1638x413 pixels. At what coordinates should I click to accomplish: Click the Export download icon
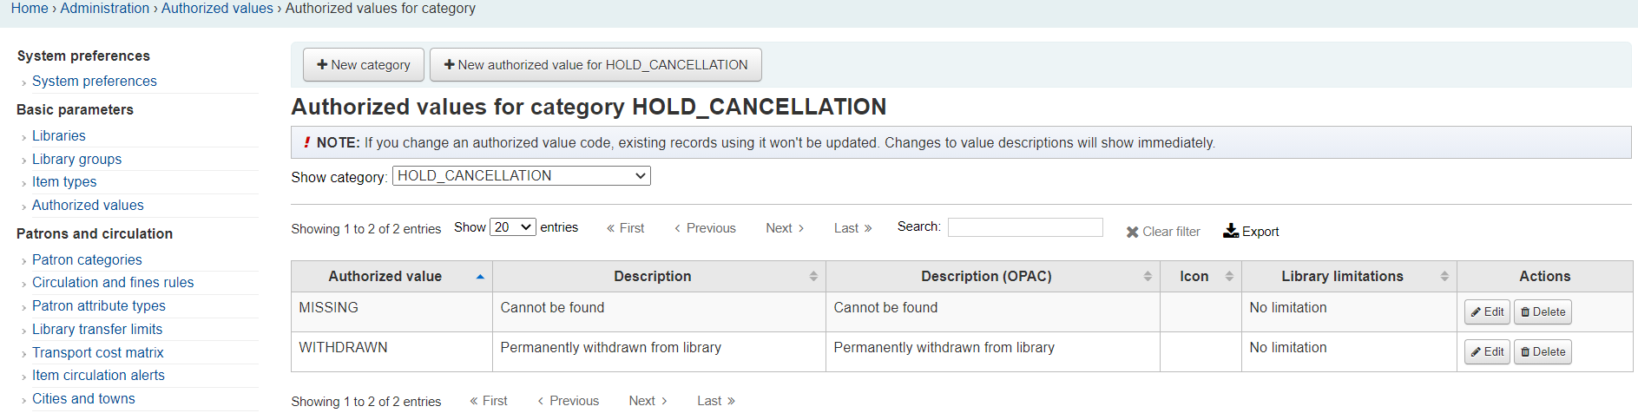pos(1231,231)
